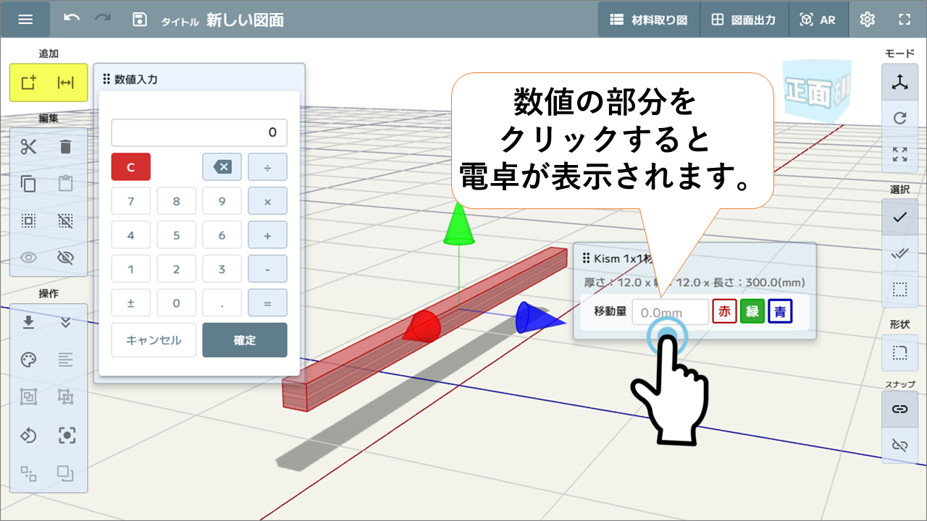The height and width of the screenshot is (521, 927).
Task: Add a dimension measurement
Action: 66,83
